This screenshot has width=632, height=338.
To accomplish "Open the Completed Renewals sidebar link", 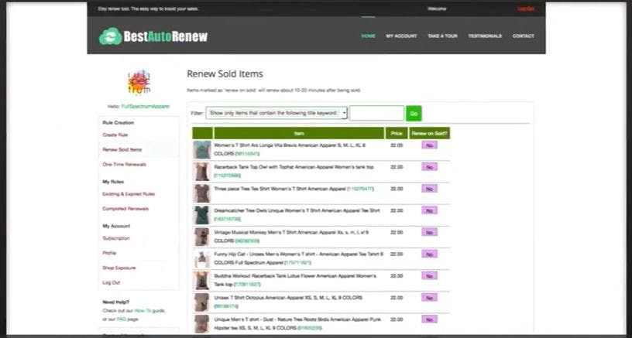I will (125, 209).
